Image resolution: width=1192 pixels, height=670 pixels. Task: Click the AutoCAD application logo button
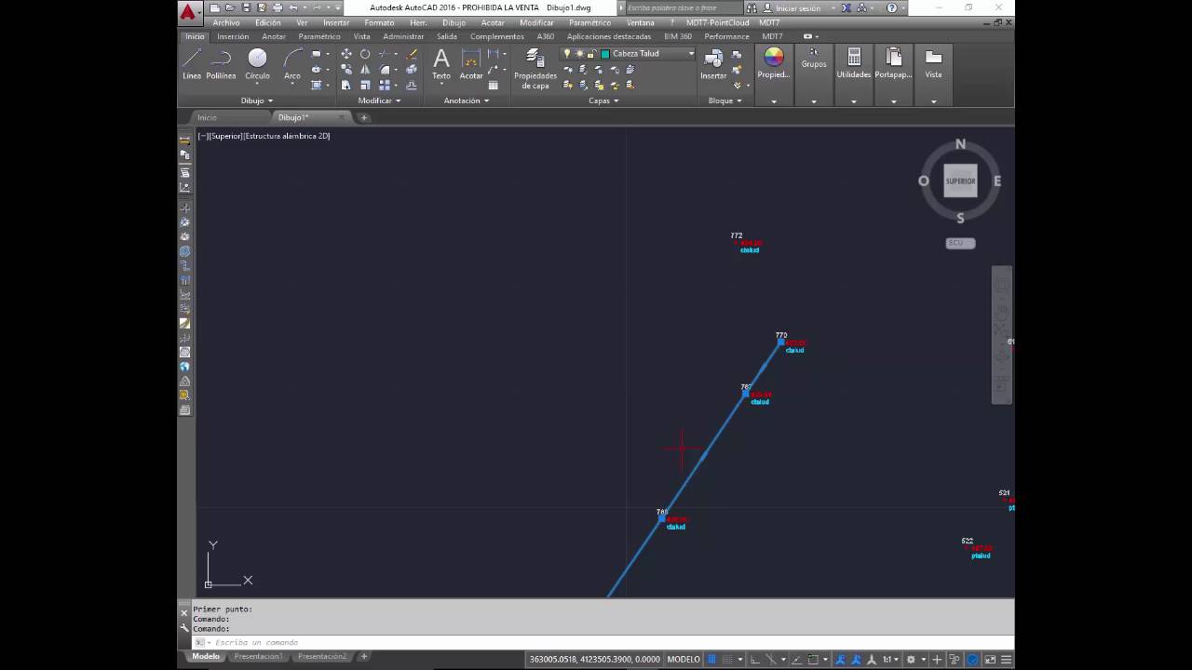point(188,12)
